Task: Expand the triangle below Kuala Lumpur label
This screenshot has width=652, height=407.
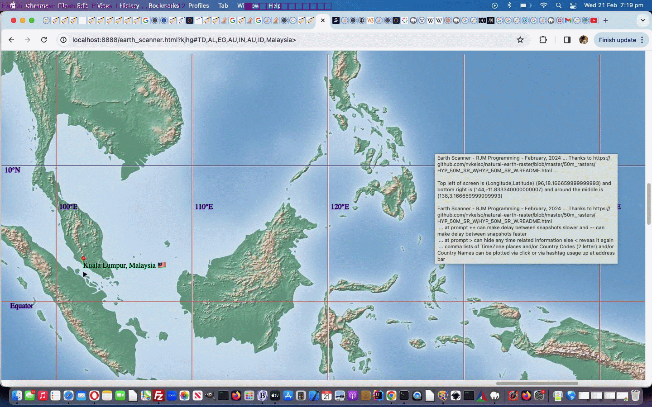Action: tap(85, 274)
